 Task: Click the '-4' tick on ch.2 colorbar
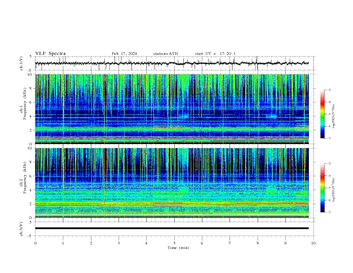coord(329,176)
